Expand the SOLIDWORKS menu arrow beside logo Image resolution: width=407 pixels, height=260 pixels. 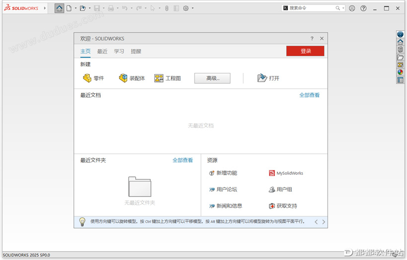coord(45,8)
